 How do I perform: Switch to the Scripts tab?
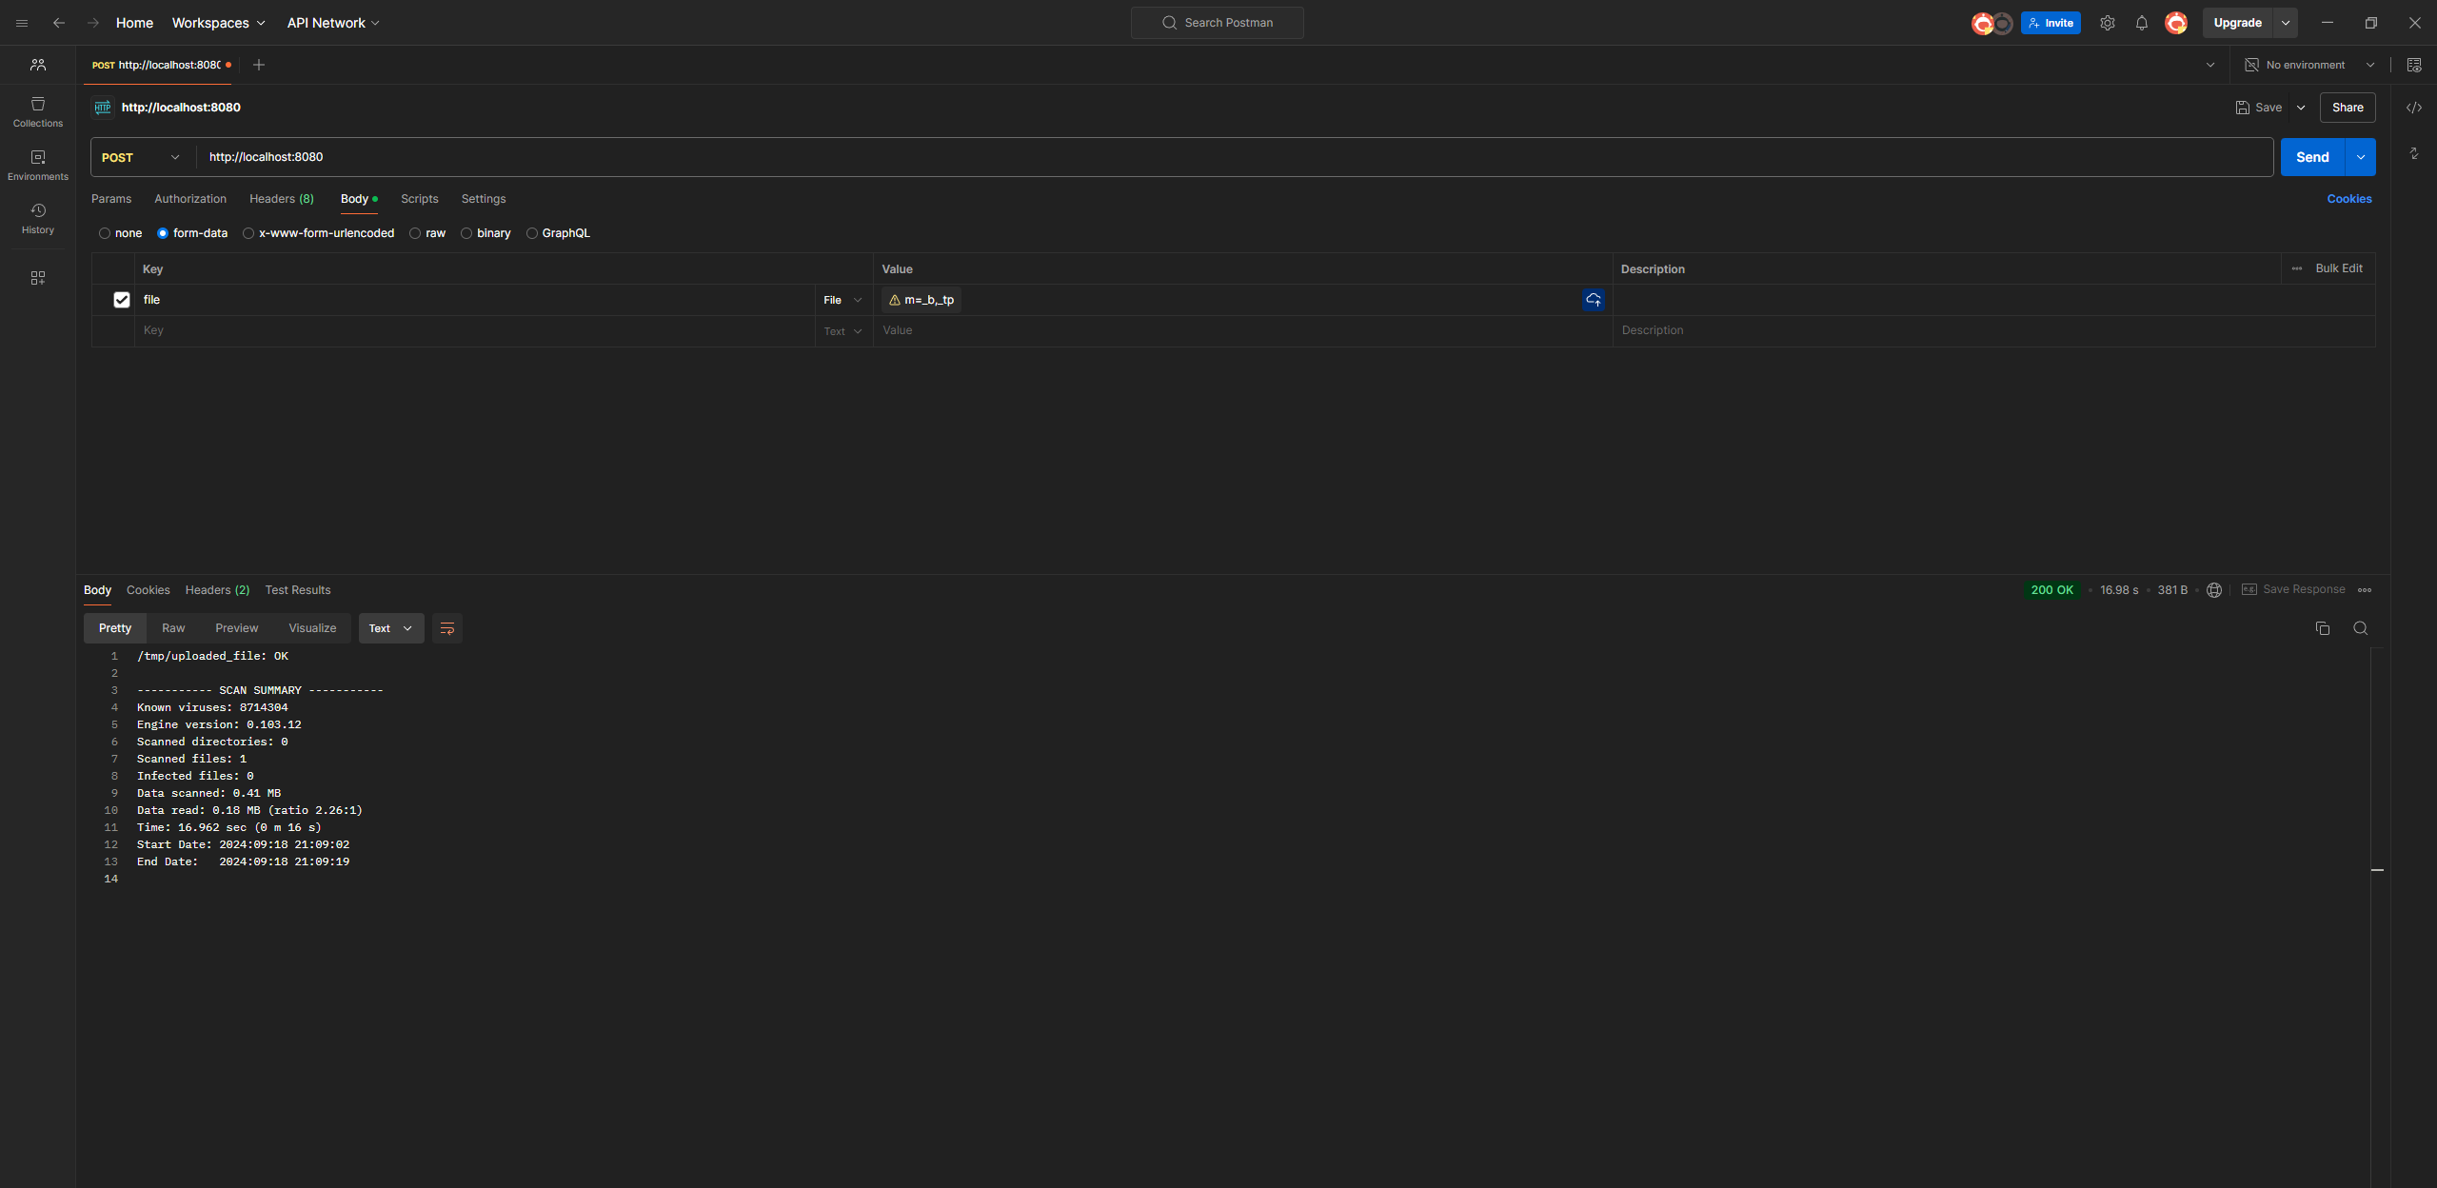coord(420,199)
